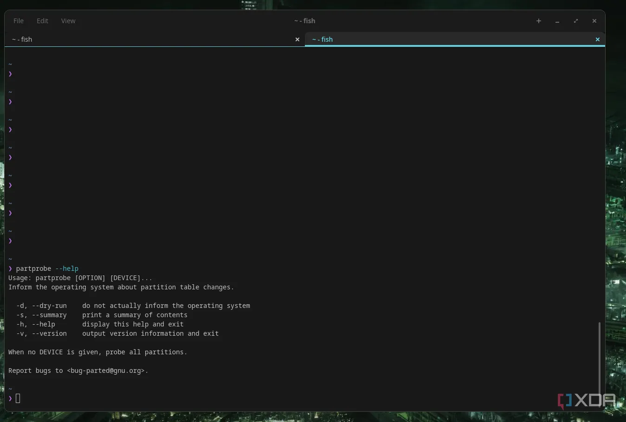This screenshot has width=626, height=422.
Task: Click the '-v, --version' option text
Action: [x=41, y=333]
